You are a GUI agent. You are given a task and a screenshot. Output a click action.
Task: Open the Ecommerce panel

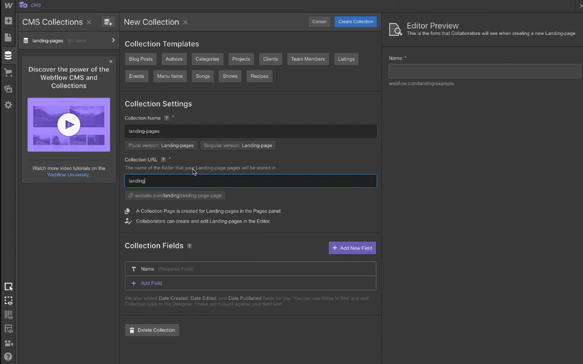8,72
